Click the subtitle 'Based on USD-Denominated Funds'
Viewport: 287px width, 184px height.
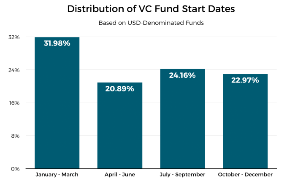point(151,23)
